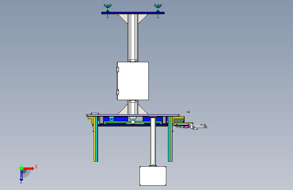Select the upper hinge on the cabinet door
Screen dimensions: 293x190
(x=118, y=70)
